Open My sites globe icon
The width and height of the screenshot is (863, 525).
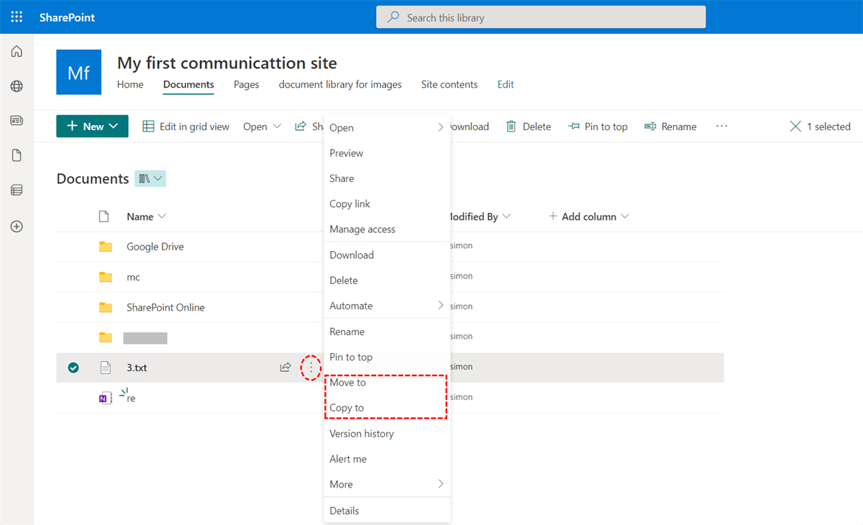click(17, 86)
